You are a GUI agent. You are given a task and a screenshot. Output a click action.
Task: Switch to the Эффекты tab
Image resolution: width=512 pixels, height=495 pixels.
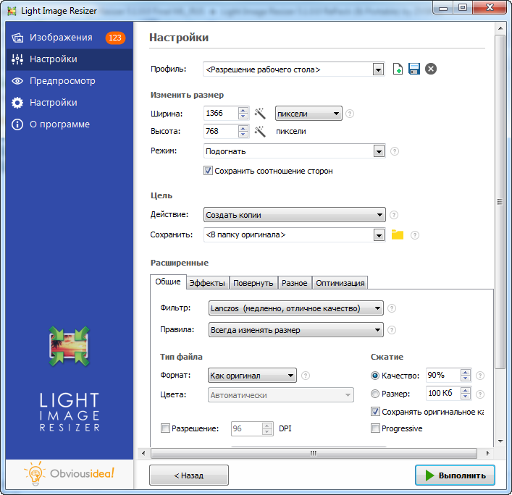tap(208, 283)
